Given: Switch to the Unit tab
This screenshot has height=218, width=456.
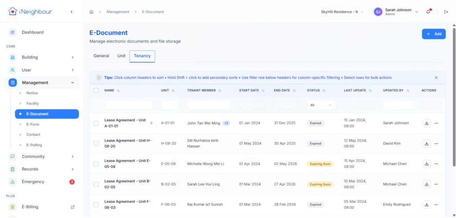Looking at the screenshot, I should tap(121, 56).
